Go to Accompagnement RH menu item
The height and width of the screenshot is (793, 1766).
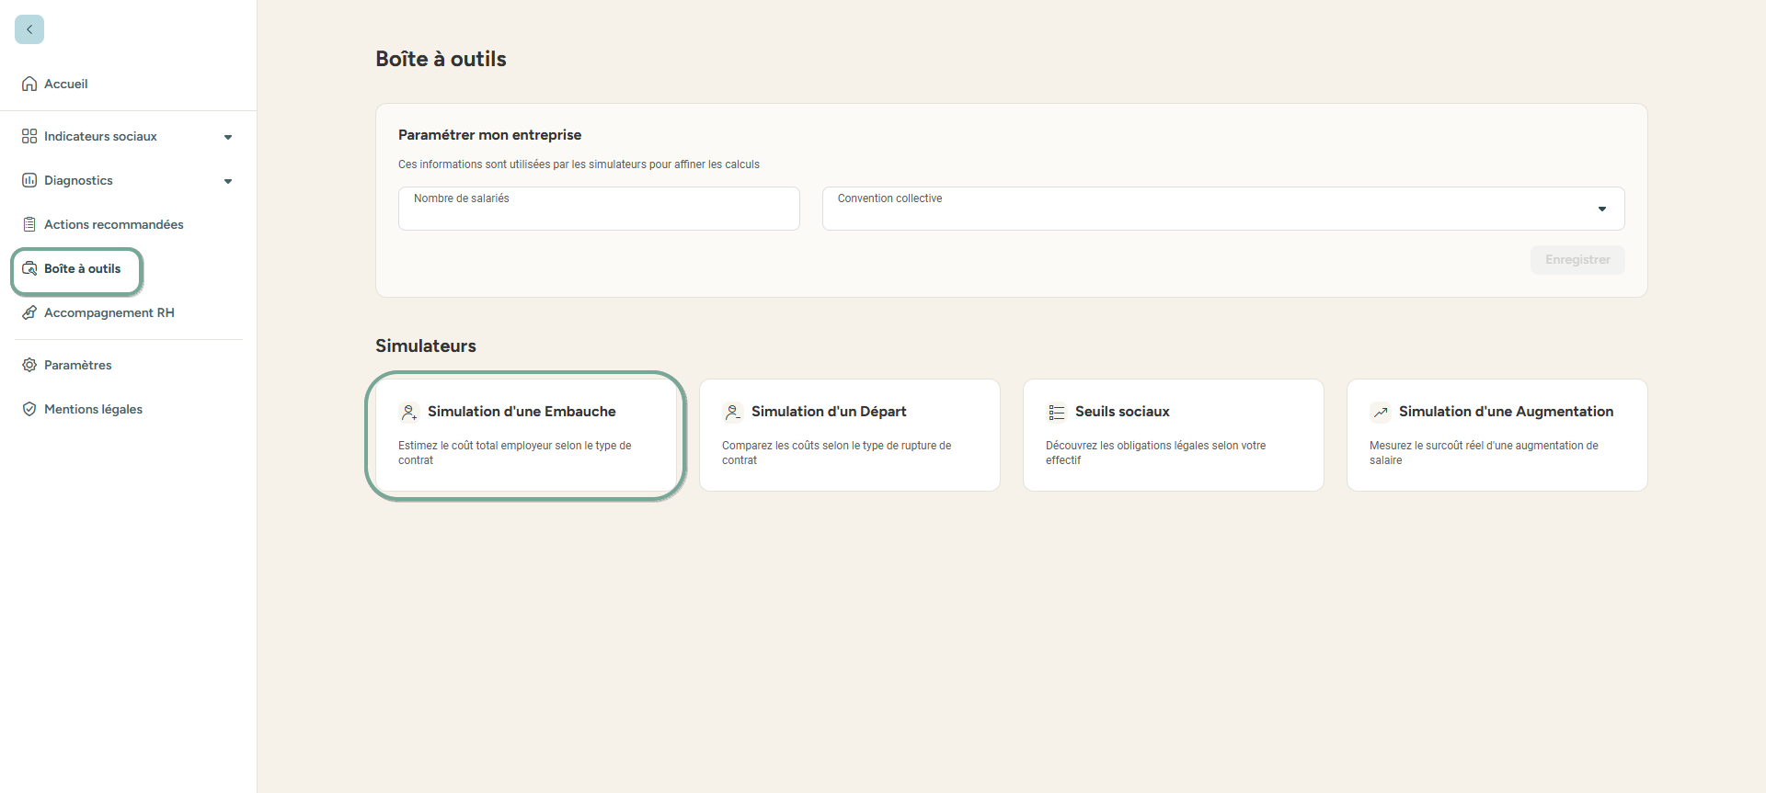click(x=109, y=312)
